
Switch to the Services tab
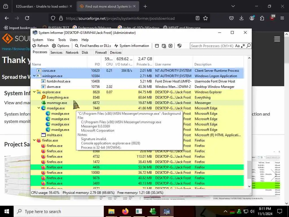(x=56, y=52)
